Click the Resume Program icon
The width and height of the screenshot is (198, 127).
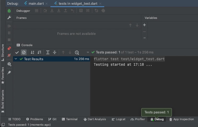[x=9, y=26]
